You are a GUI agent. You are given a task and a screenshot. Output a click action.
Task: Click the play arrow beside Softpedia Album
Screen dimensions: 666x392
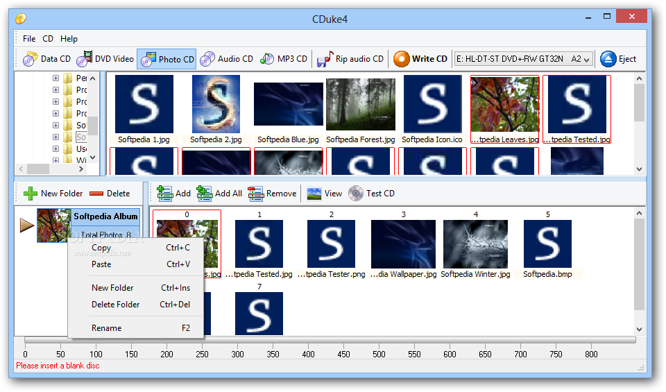pos(27,225)
